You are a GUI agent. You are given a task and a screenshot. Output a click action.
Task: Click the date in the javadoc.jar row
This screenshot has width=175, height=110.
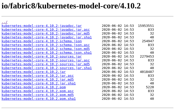pyautogui.click(x=118, y=26)
